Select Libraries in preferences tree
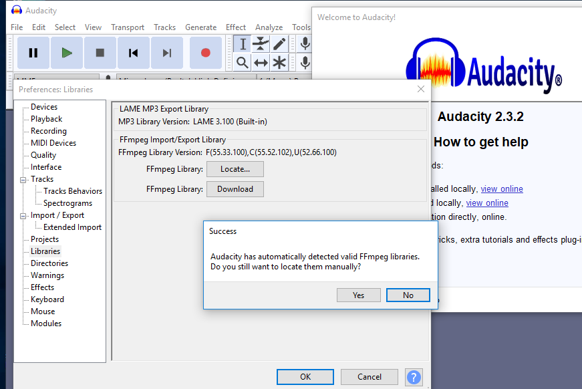 45,251
